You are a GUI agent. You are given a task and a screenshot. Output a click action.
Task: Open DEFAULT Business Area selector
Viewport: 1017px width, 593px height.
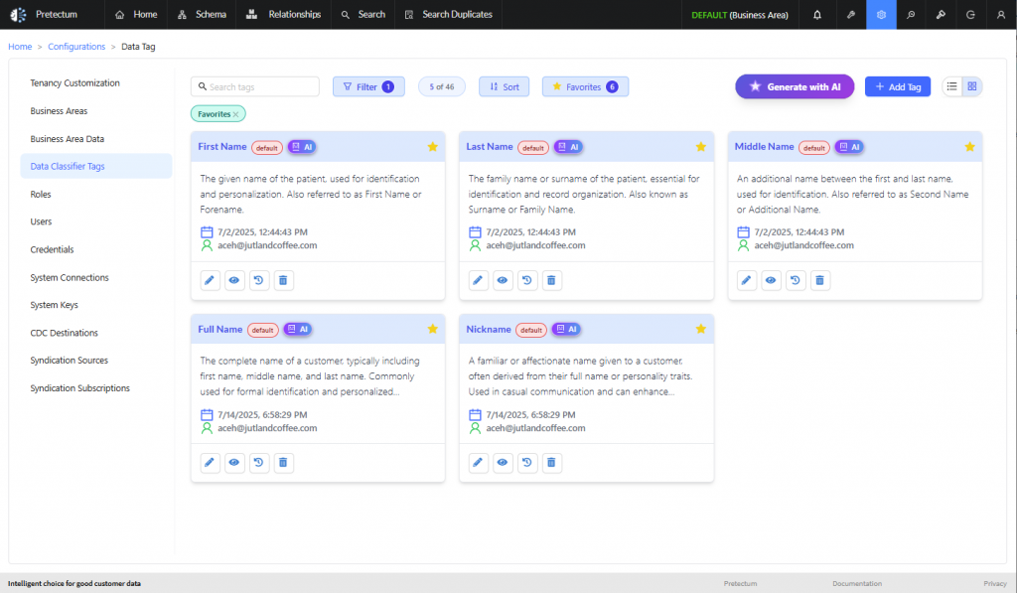[x=739, y=14]
